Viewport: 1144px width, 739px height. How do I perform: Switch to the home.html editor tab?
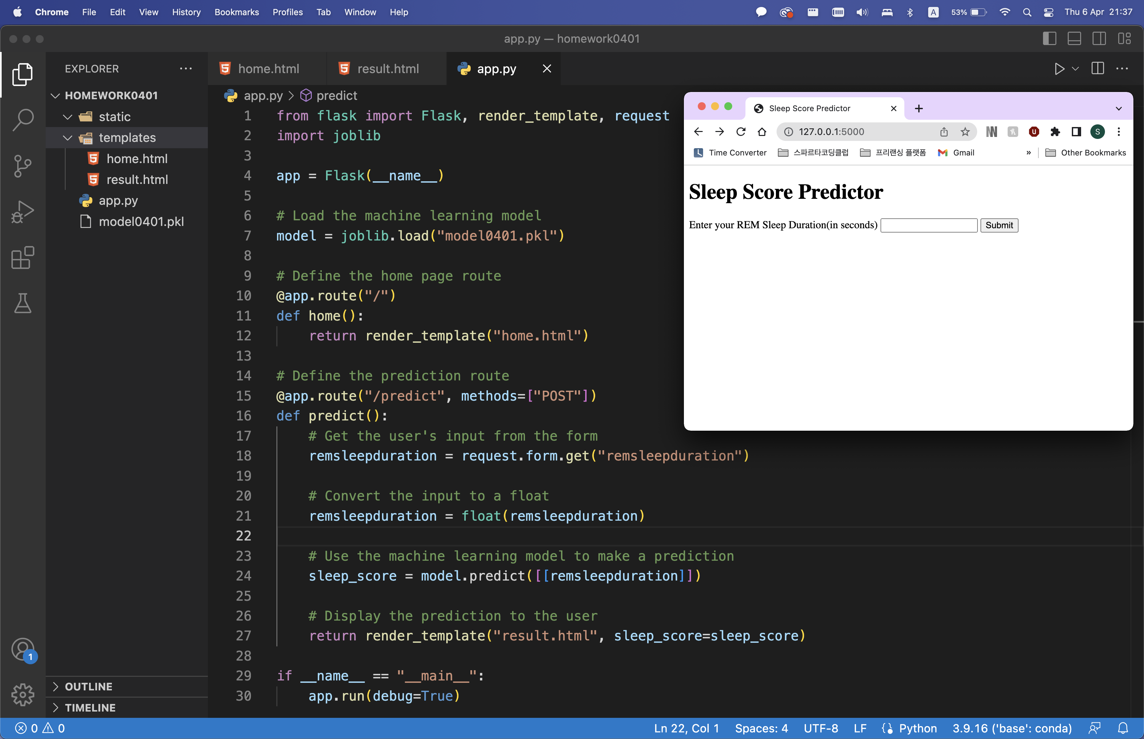tap(267, 68)
